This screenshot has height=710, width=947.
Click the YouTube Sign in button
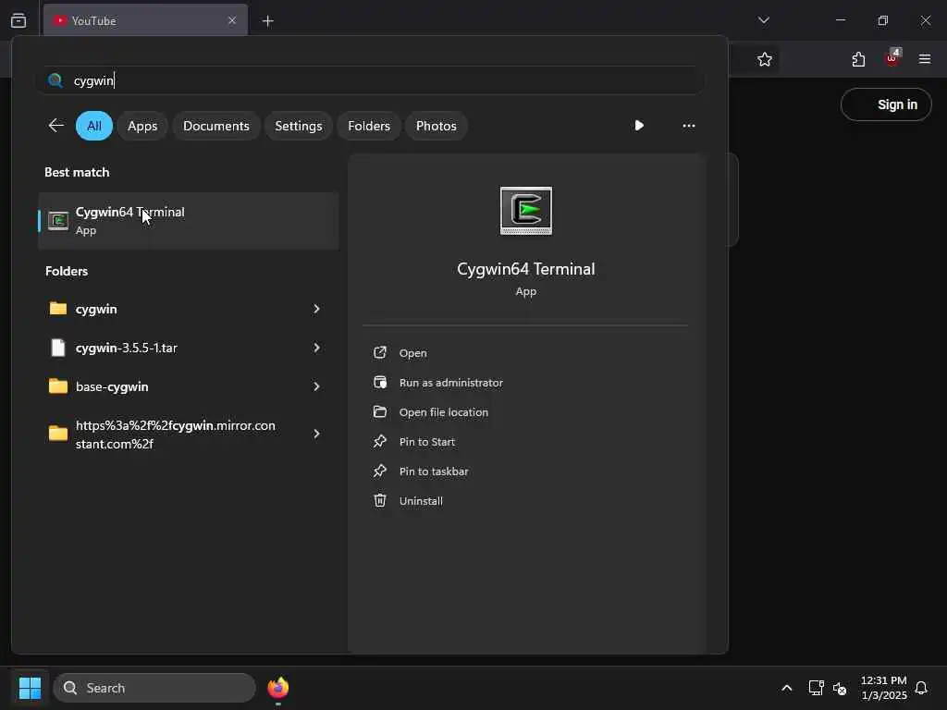(886, 104)
